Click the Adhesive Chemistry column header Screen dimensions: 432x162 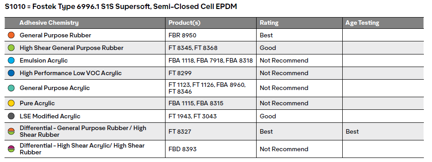[x=49, y=23]
